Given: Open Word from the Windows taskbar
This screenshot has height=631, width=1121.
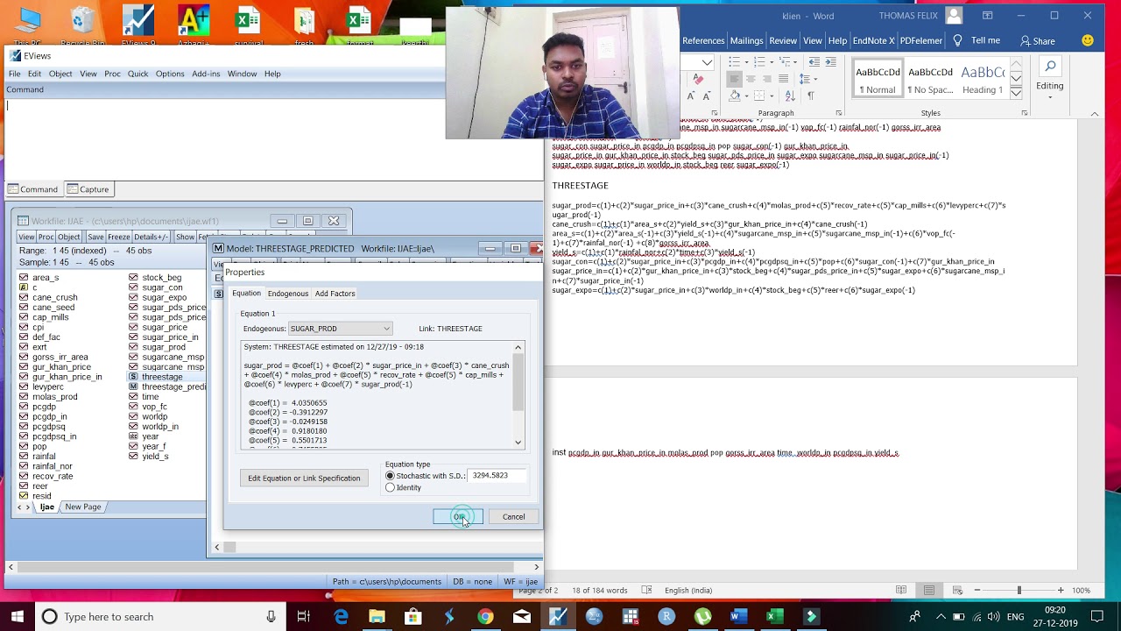Looking at the screenshot, I should click(737, 616).
